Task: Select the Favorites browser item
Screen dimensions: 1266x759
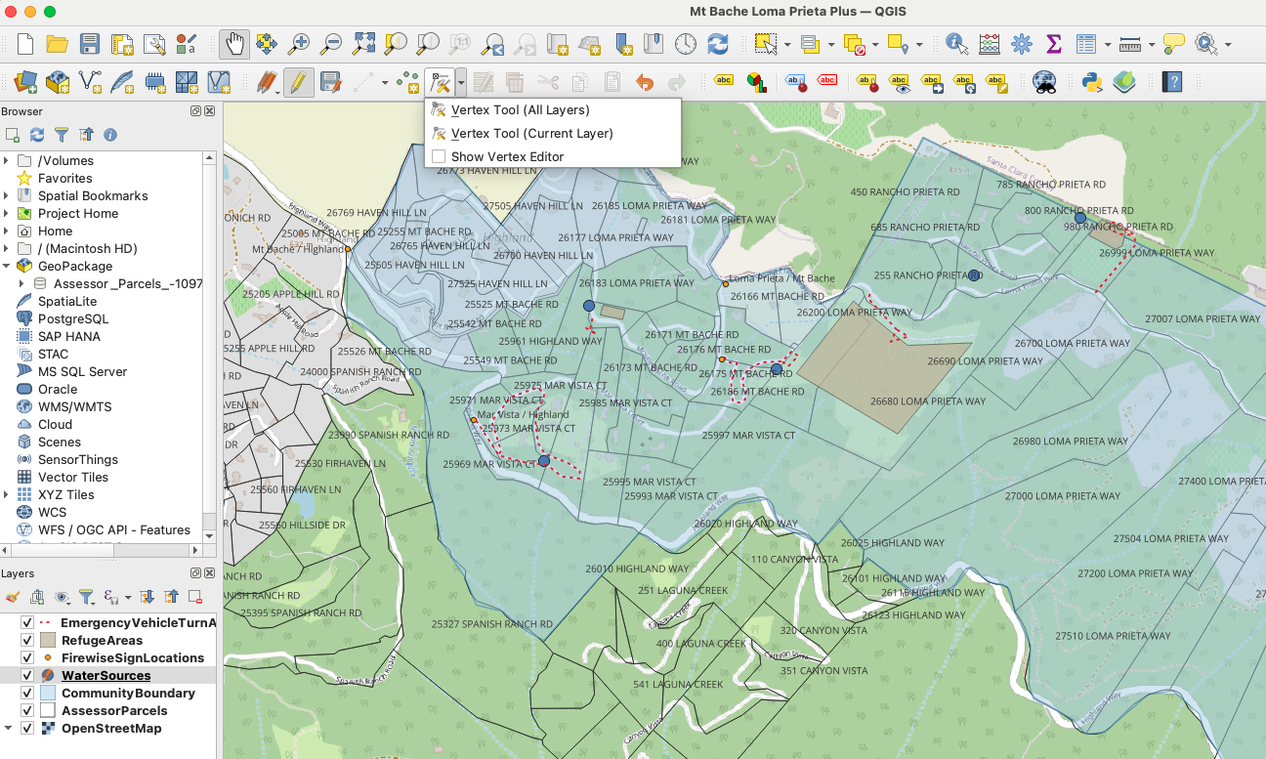Action: pyautogui.click(x=64, y=179)
